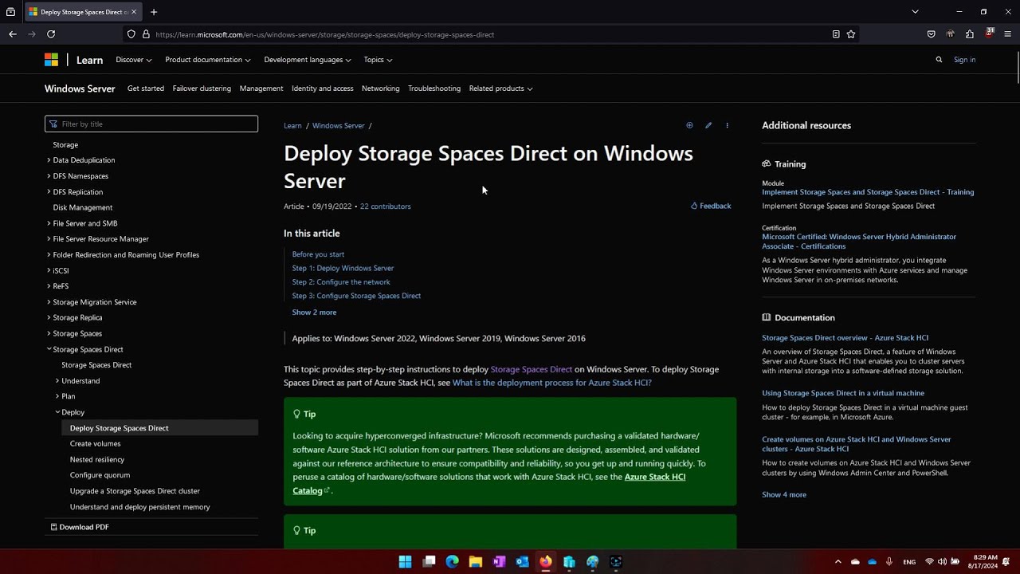The height and width of the screenshot is (574, 1020).
Task: Click Download PDF
Action: point(80,527)
